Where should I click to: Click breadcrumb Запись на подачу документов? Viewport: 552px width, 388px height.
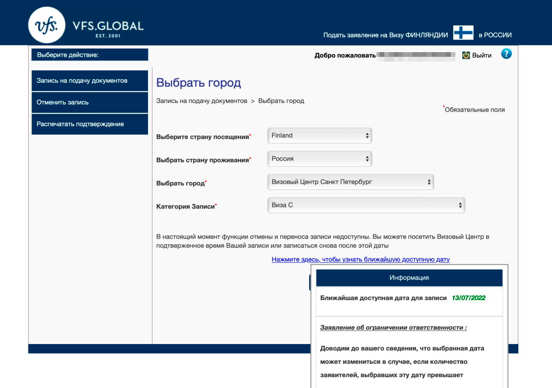[x=202, y=101]
